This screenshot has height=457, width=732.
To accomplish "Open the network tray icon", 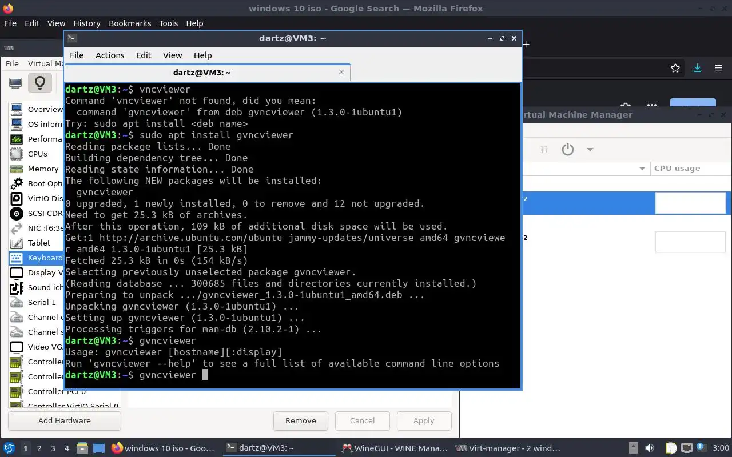I will click(x=687, y=448).
